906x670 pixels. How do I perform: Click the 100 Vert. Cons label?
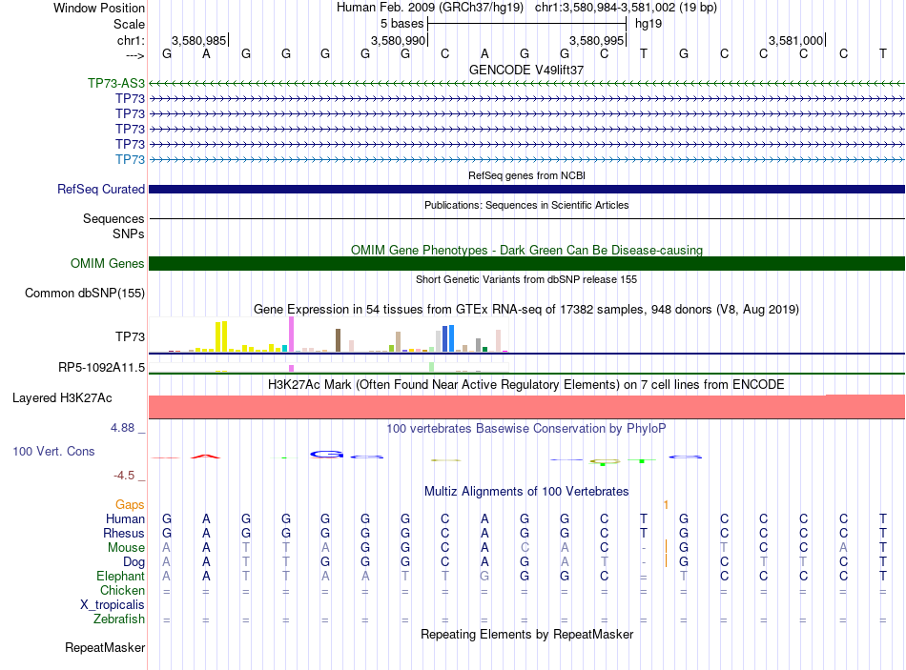53,451
